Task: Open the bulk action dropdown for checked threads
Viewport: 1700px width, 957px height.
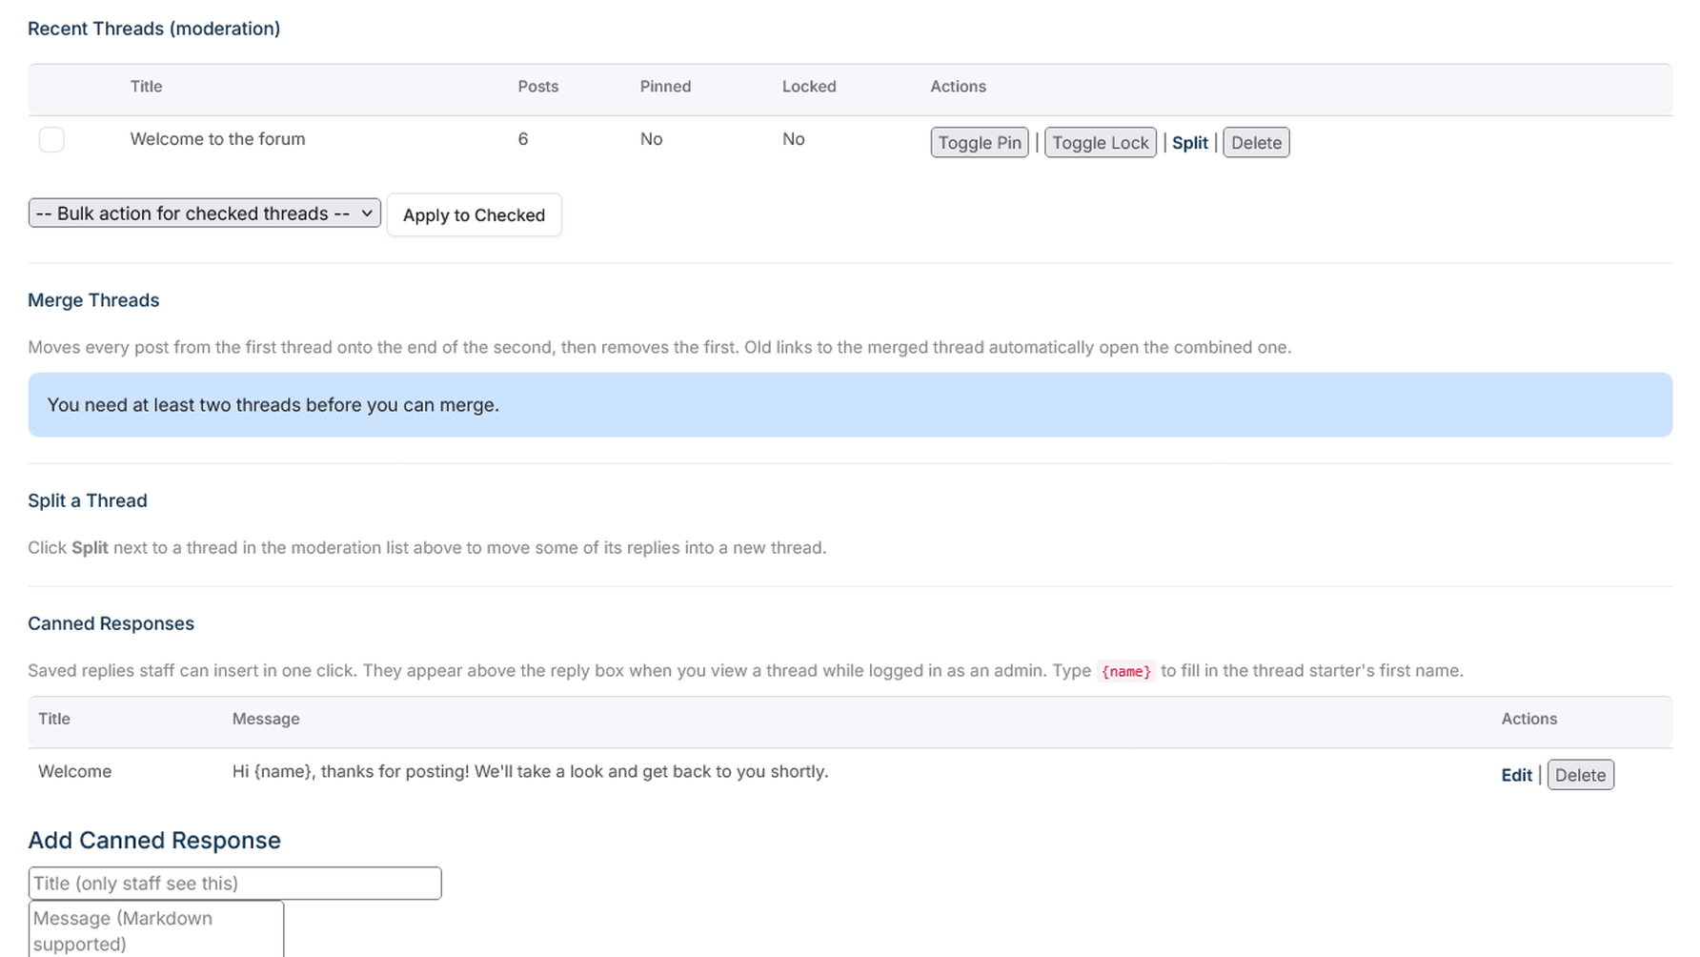Action: tap(205, 214)
